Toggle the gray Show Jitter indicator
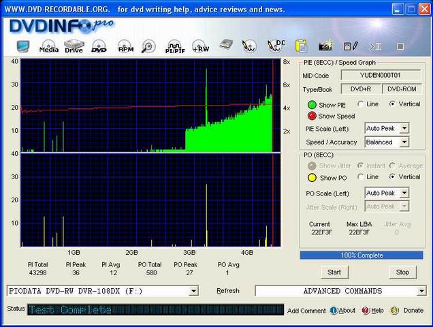Viewport: 433px width, 327px height. pos(312,166)
